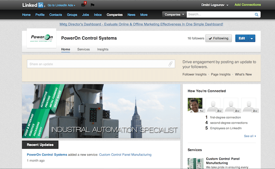Viewport: 275px width, 169px height.
Task: Open the Jobs menu item
Action: click(x=86, y=15)
